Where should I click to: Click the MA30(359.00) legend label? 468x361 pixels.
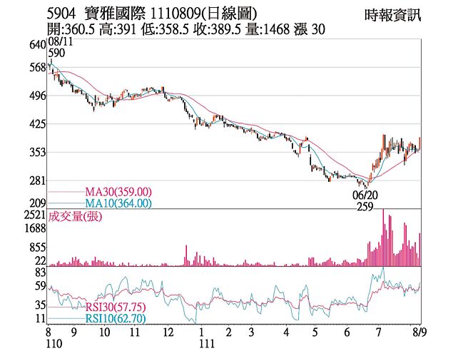[118, 192]
